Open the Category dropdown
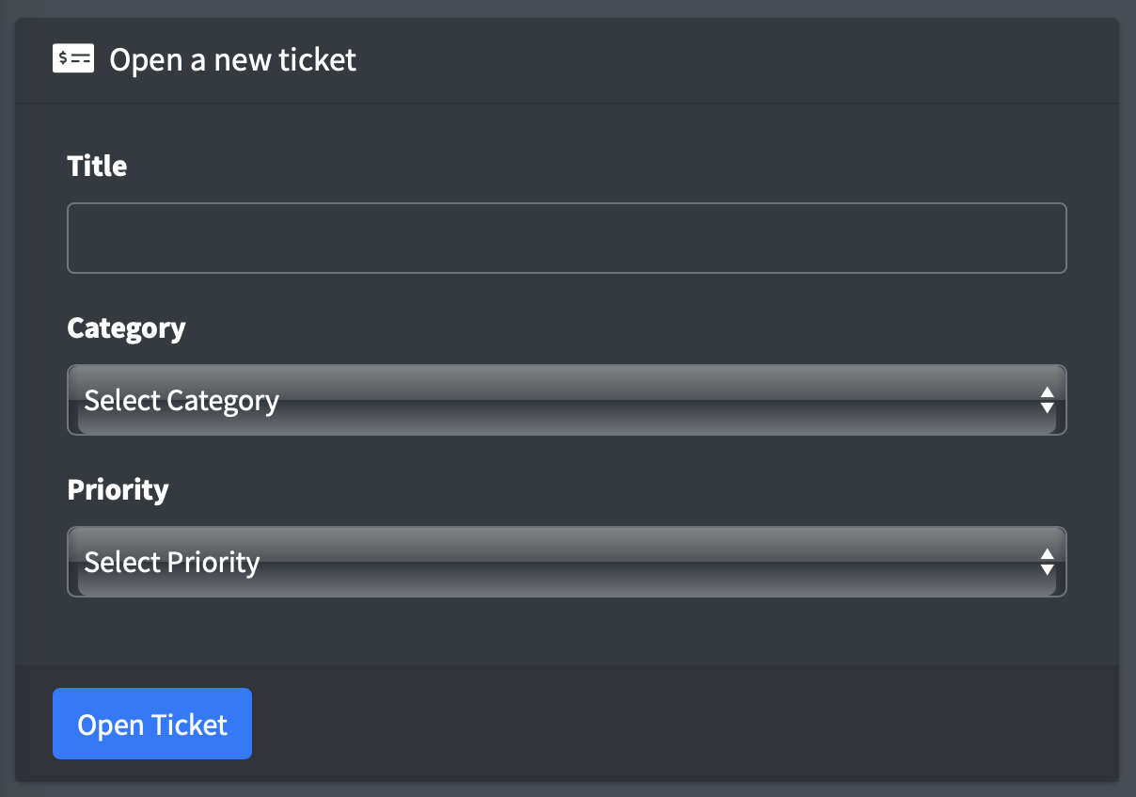The width and height of the screenshot is (1136, 797). [566, 400]
